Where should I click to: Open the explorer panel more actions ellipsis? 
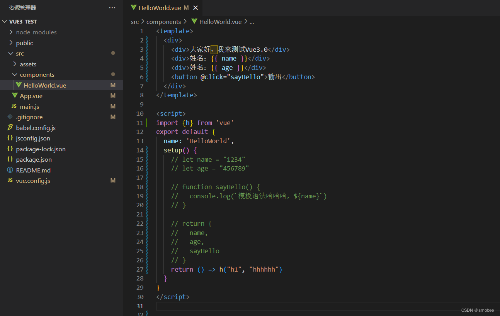[x=112, y=8]
